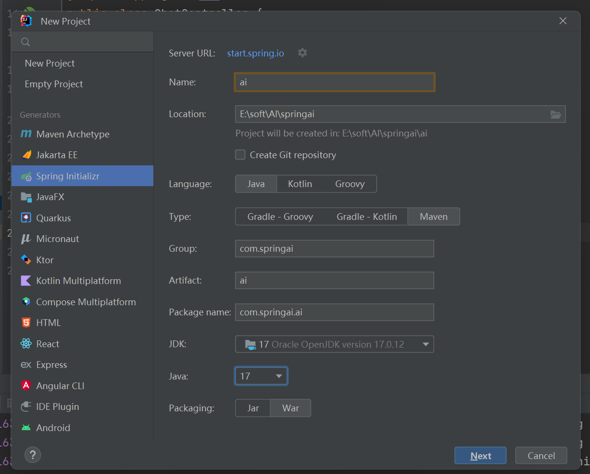Click the IntelliJ logo in title bar
Image resolution: width=590 pixels, height=474 pixels.
coord(26,21)
